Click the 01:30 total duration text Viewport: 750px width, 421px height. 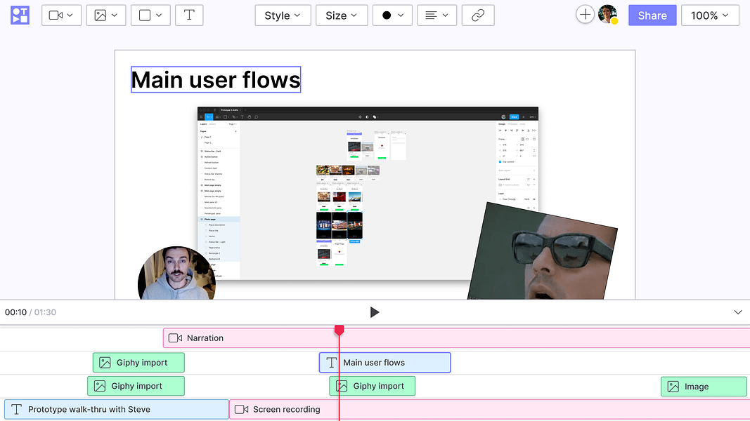pos(45,312)
